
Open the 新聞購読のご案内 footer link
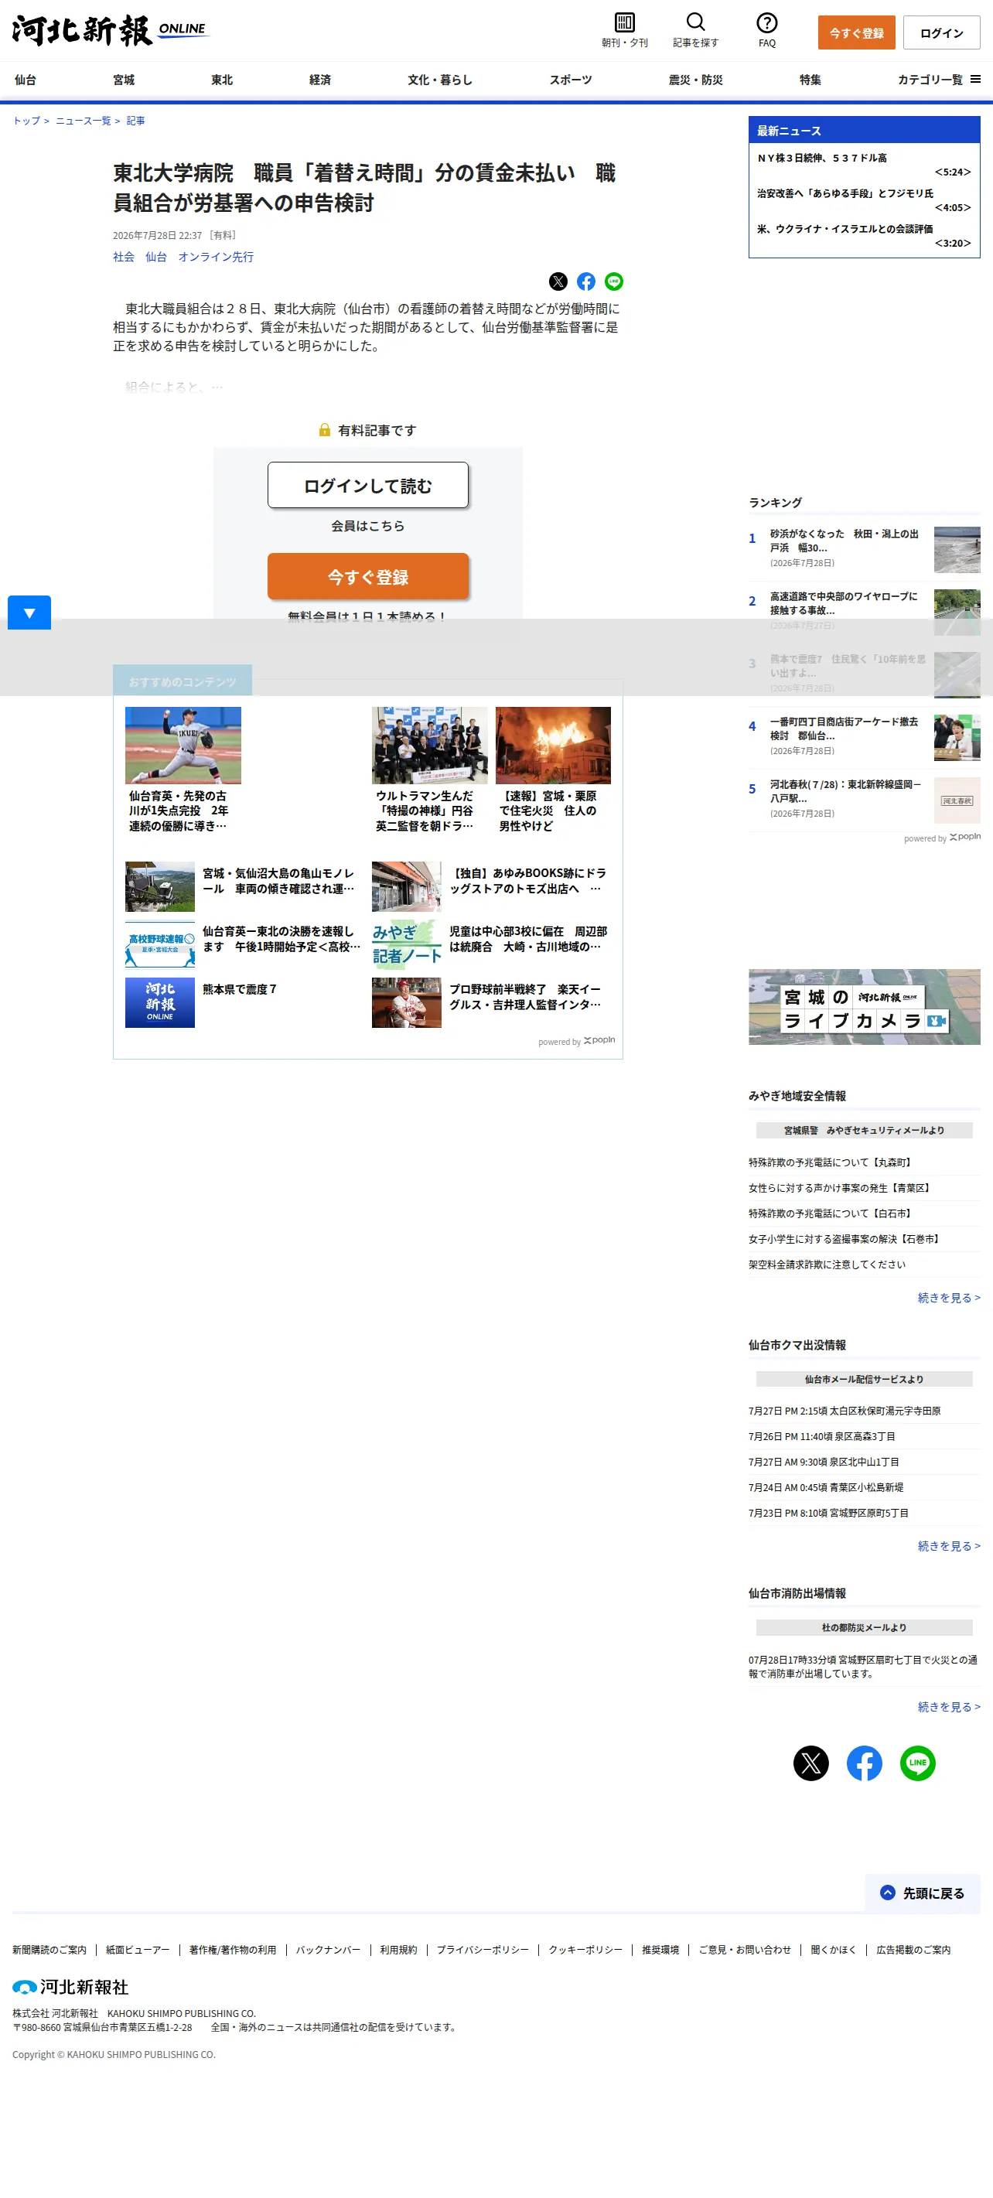49,1950
